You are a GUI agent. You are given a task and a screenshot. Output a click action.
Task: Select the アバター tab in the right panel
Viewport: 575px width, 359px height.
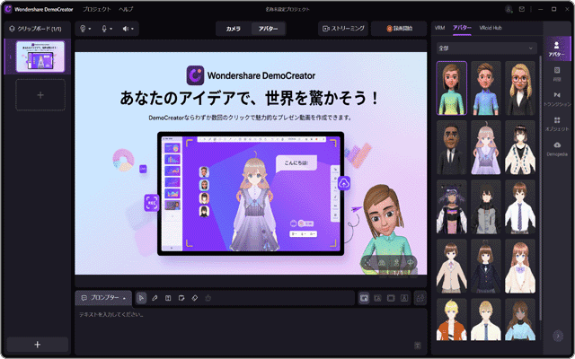pyautogui.click(x=462, y=28)
